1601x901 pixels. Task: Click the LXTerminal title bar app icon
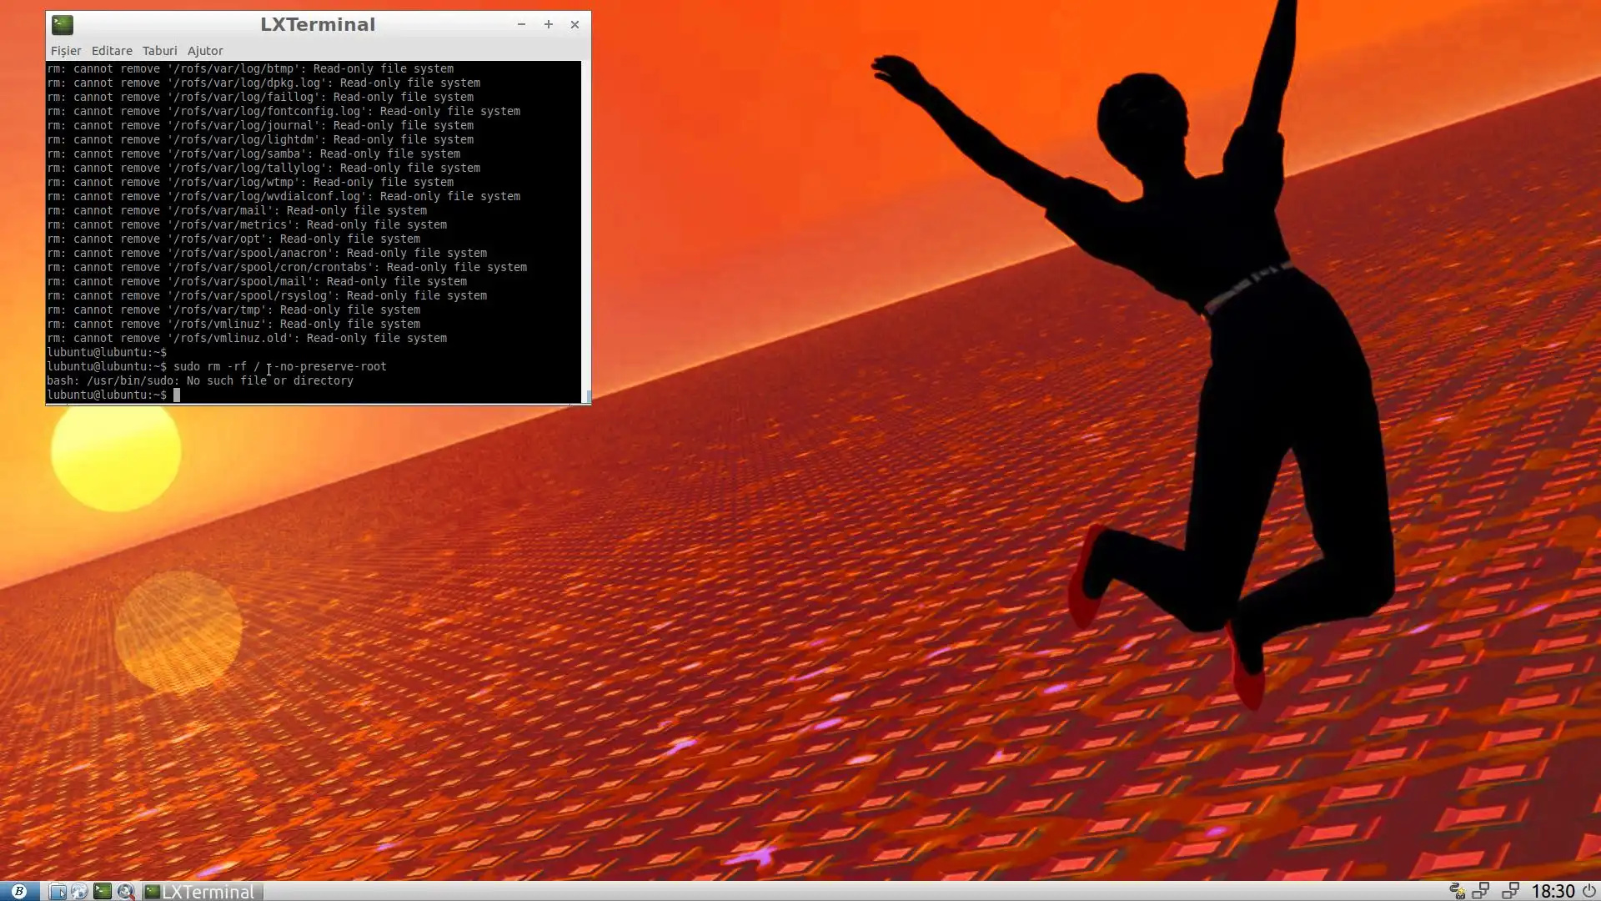pos(63,25)
